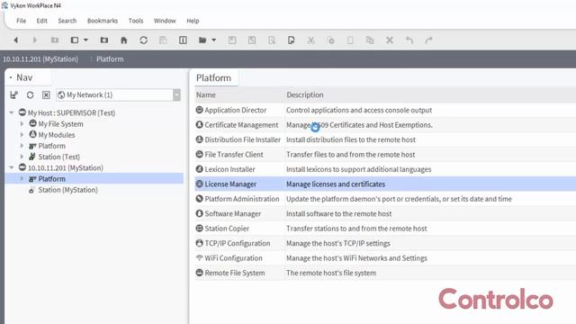Collapse the 10.10.11.201 (MyStation) node
This screenshot has height=324, width=576.
pyautogui.click(x=12, y=168)
